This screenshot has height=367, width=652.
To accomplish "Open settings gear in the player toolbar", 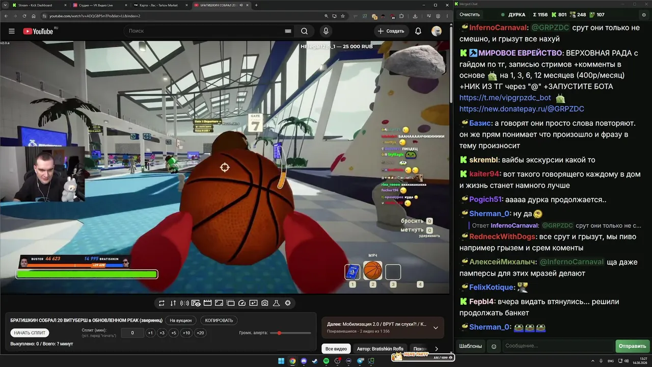I will [288, 303].
